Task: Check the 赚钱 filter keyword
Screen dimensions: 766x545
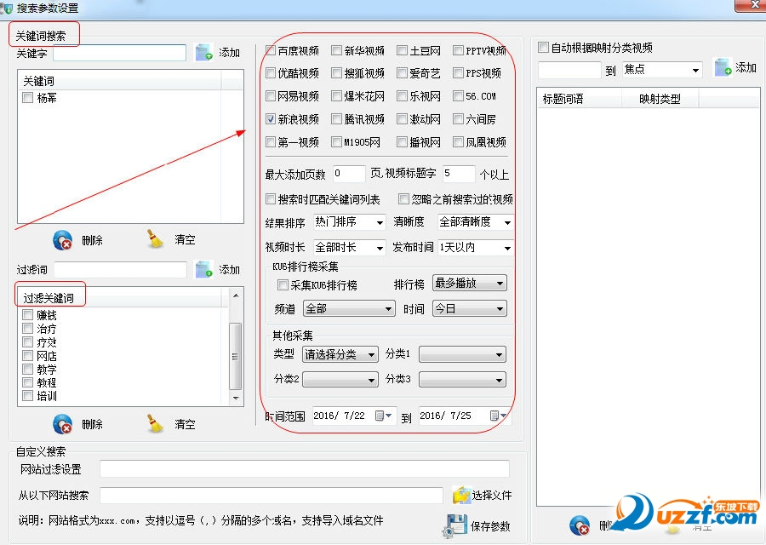Action: (x=28, y=315)
